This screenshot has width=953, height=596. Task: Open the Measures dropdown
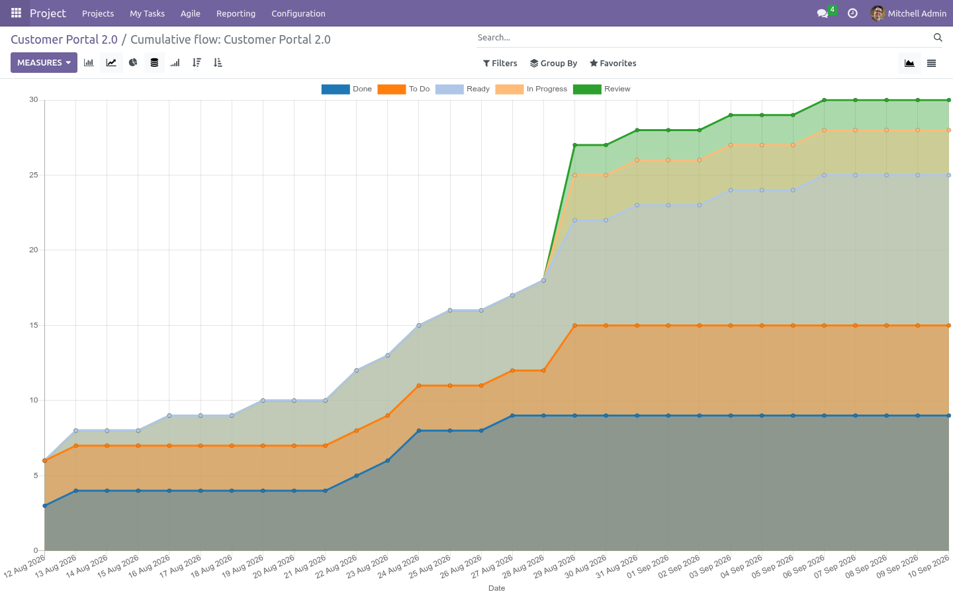click(44, 63)
